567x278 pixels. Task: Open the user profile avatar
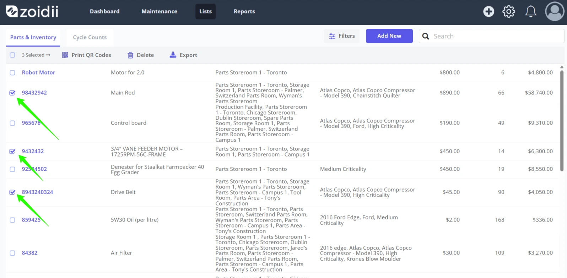555,11
